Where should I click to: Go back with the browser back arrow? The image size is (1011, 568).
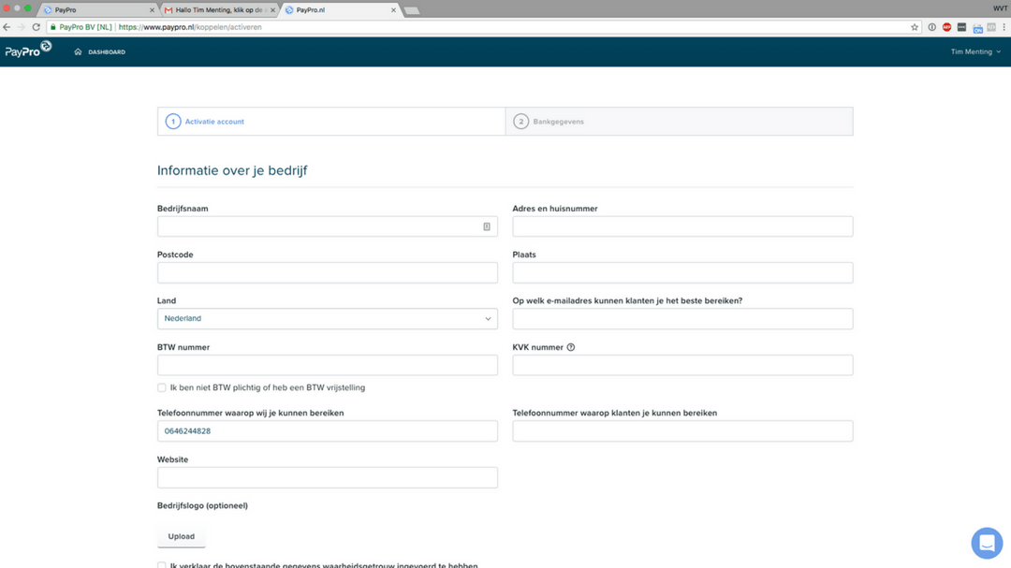7,27
